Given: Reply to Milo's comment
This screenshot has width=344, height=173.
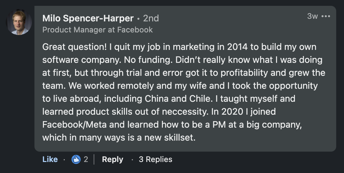Looking at the screenshot, I should pos(112,159).
